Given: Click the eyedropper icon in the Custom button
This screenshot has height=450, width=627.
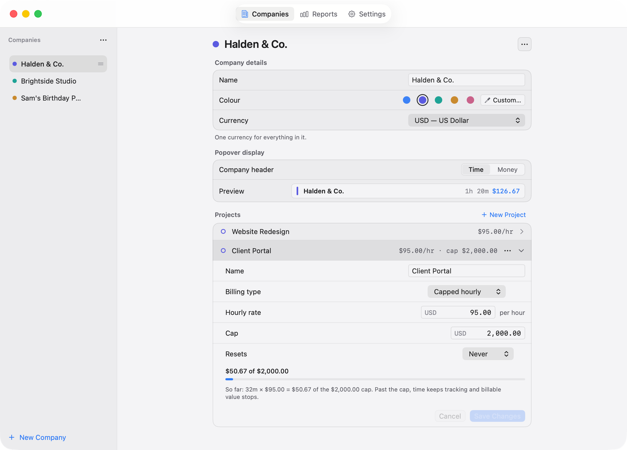Looking at the screenshot, I should [487, 100].
